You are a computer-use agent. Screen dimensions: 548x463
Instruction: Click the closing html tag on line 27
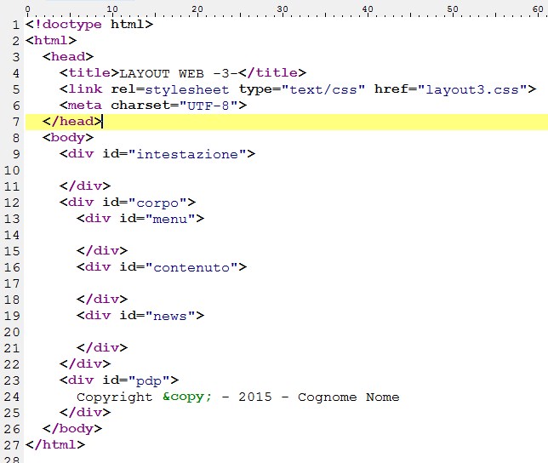(55, 445)
